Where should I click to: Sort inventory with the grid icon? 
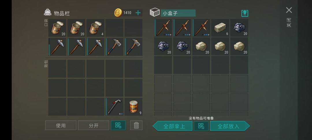point(118,125)
